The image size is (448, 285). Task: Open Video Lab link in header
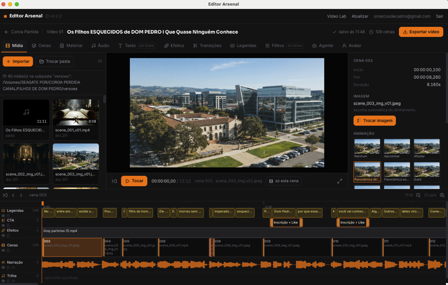coord(337,16)
